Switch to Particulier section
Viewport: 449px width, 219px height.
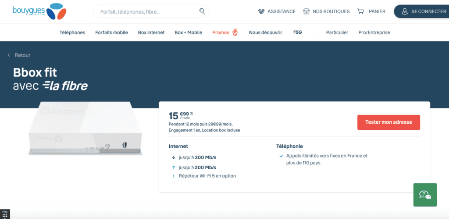pos(337,32)
